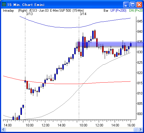The width and height of the screenshot is (144, 133).
Task: Click the chart application icon in title bar
Action: pyautogui.click(x=4, y=4)
